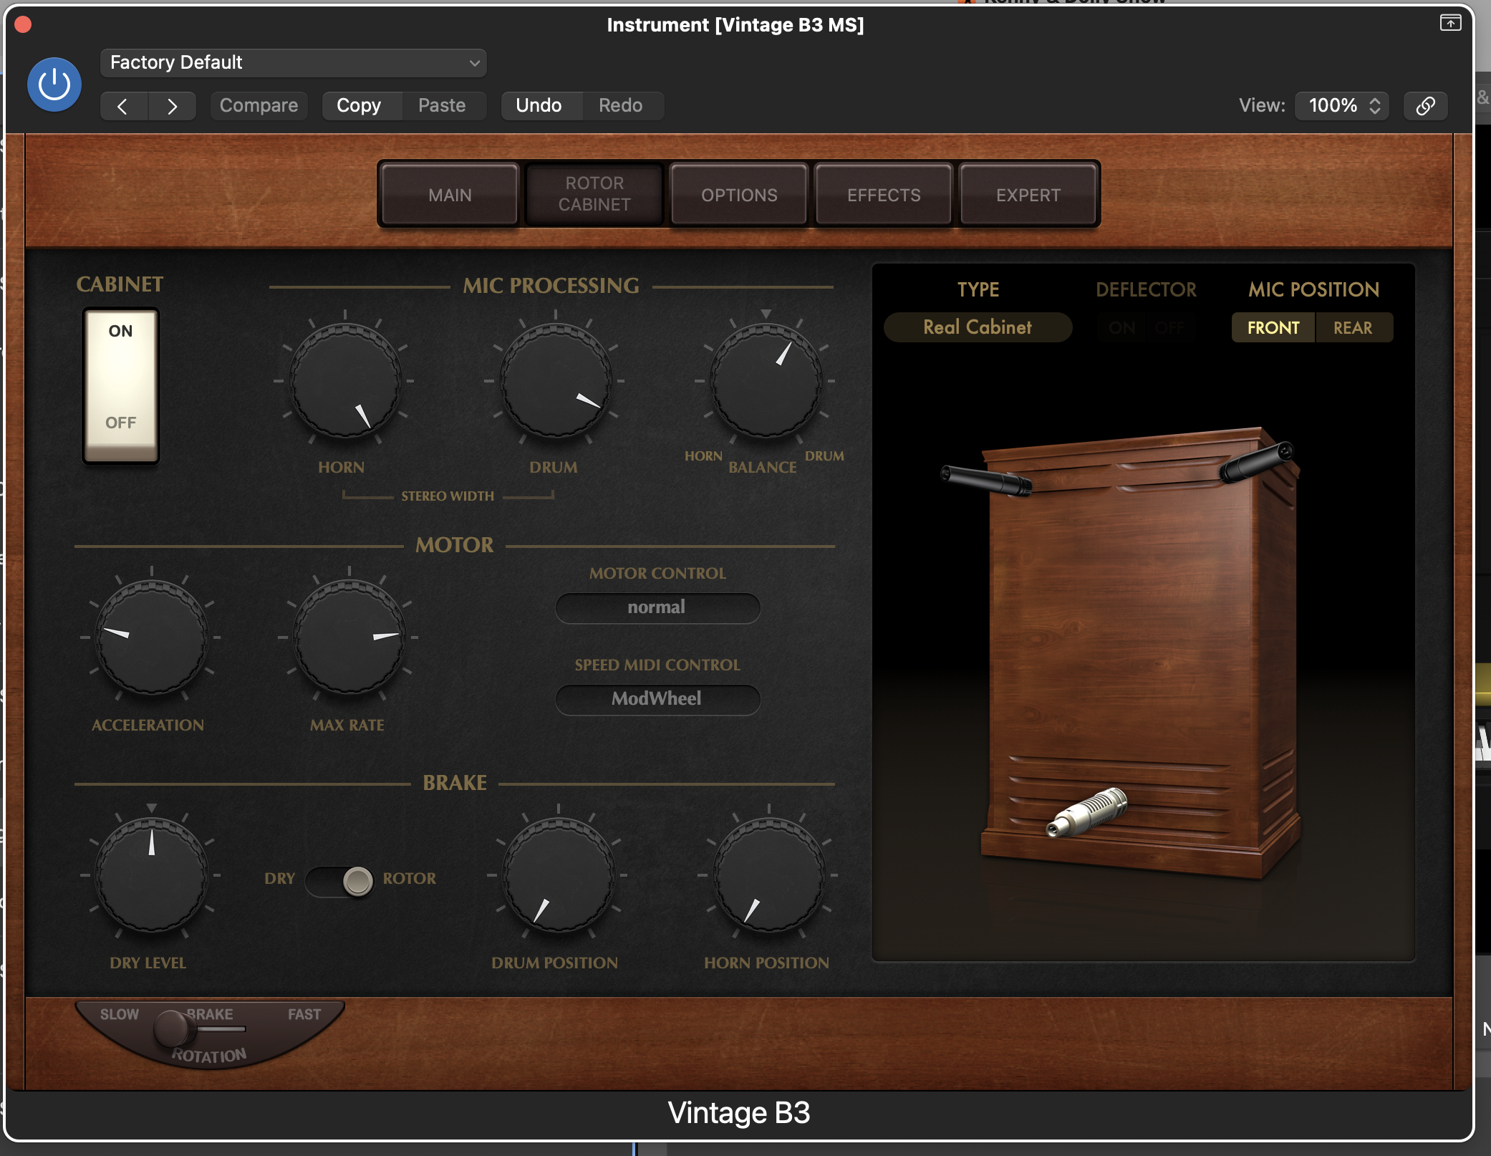Viewport: 1491px width, 1156px height.
Task: Click the previous preset arrow
Action: (x=123, y=106)
